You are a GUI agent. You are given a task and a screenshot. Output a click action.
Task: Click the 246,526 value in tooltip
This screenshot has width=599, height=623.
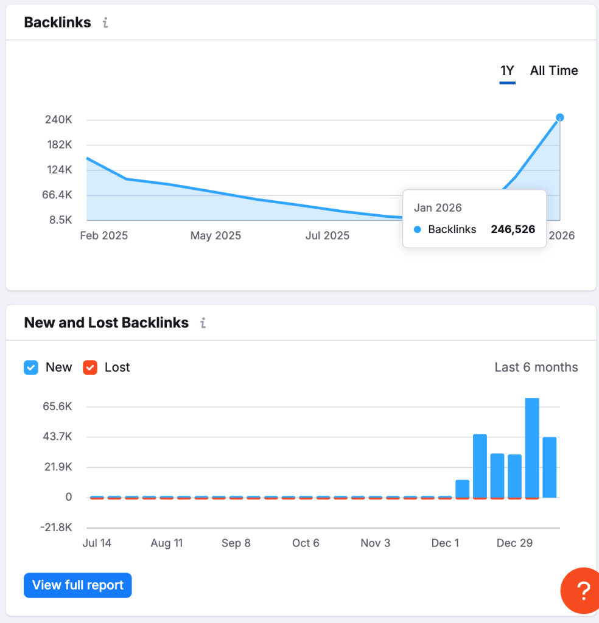point(513,230)
